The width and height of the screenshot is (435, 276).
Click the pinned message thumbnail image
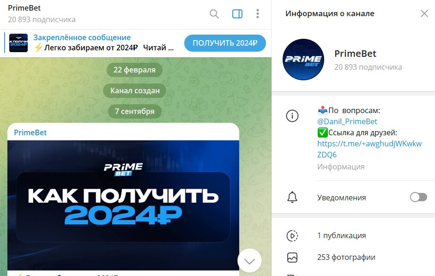tap(18, 43)
